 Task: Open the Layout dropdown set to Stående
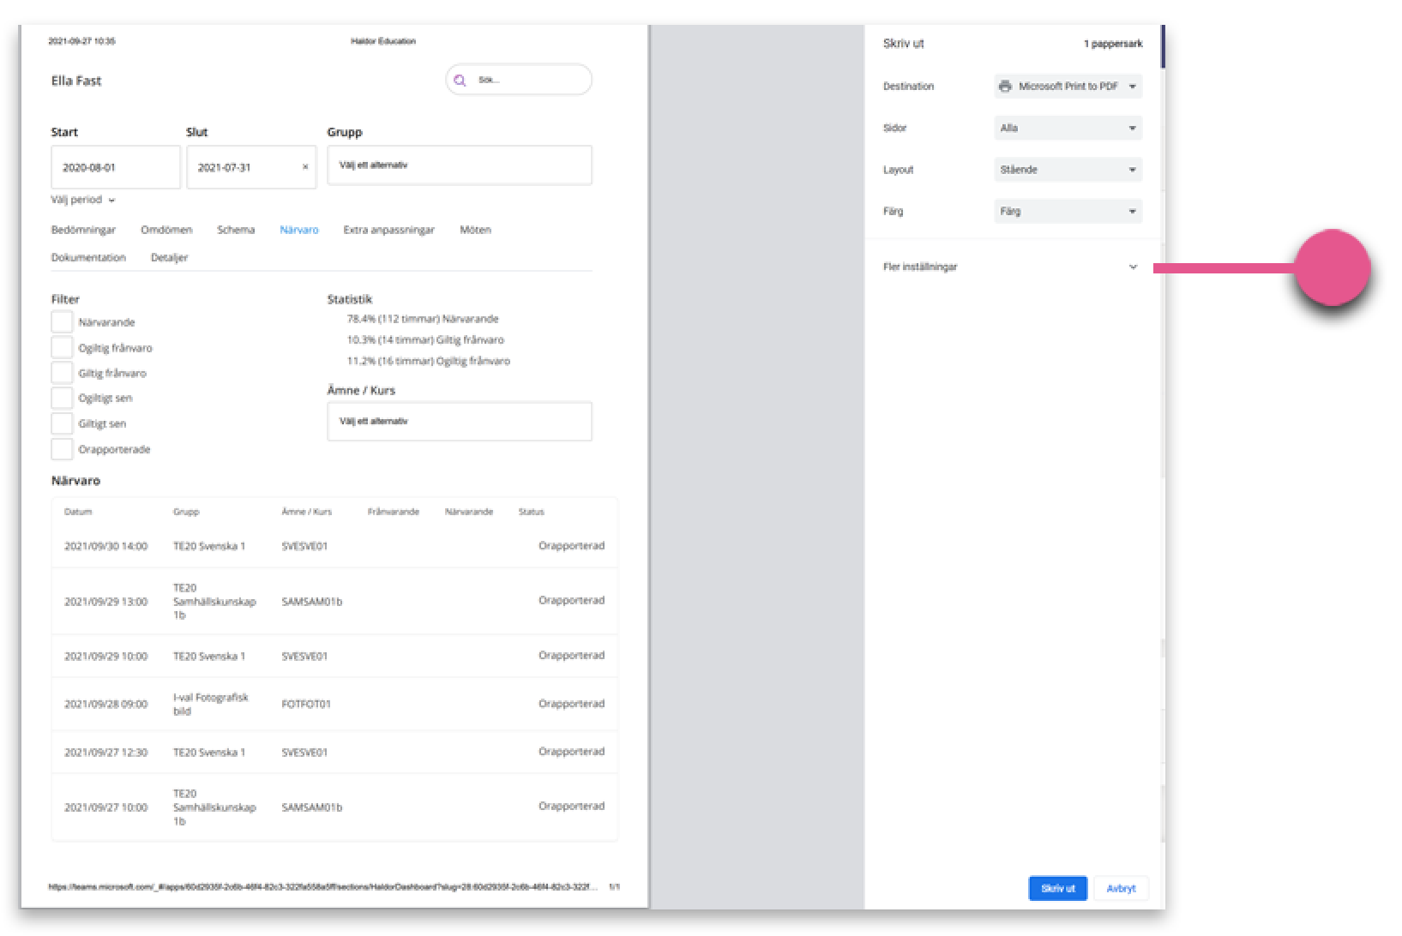tap(1068, 170)
